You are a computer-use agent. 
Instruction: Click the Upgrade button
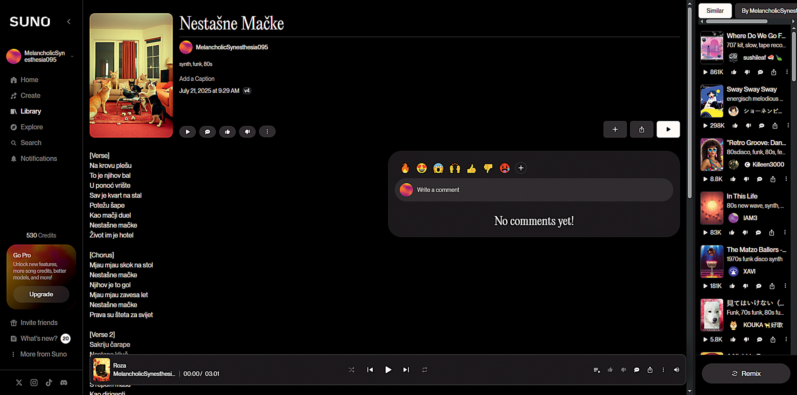[x=41, y=294]
